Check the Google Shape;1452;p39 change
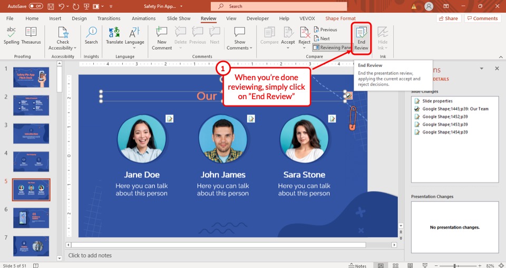The image size is (506, 268). pyautogui.click(x=417, y=117)
